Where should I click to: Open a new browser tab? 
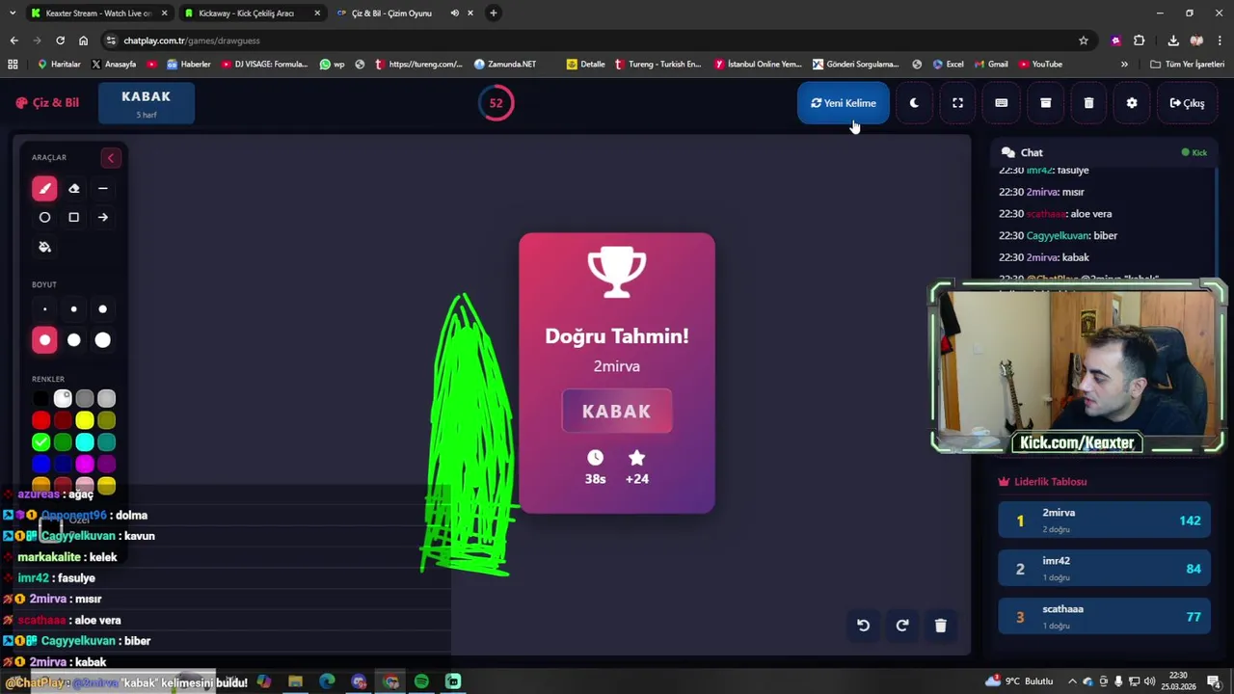coord(494,13)
